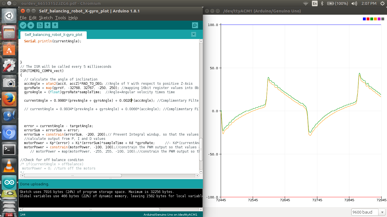Create a new sketch with New icon

point(40,25)
